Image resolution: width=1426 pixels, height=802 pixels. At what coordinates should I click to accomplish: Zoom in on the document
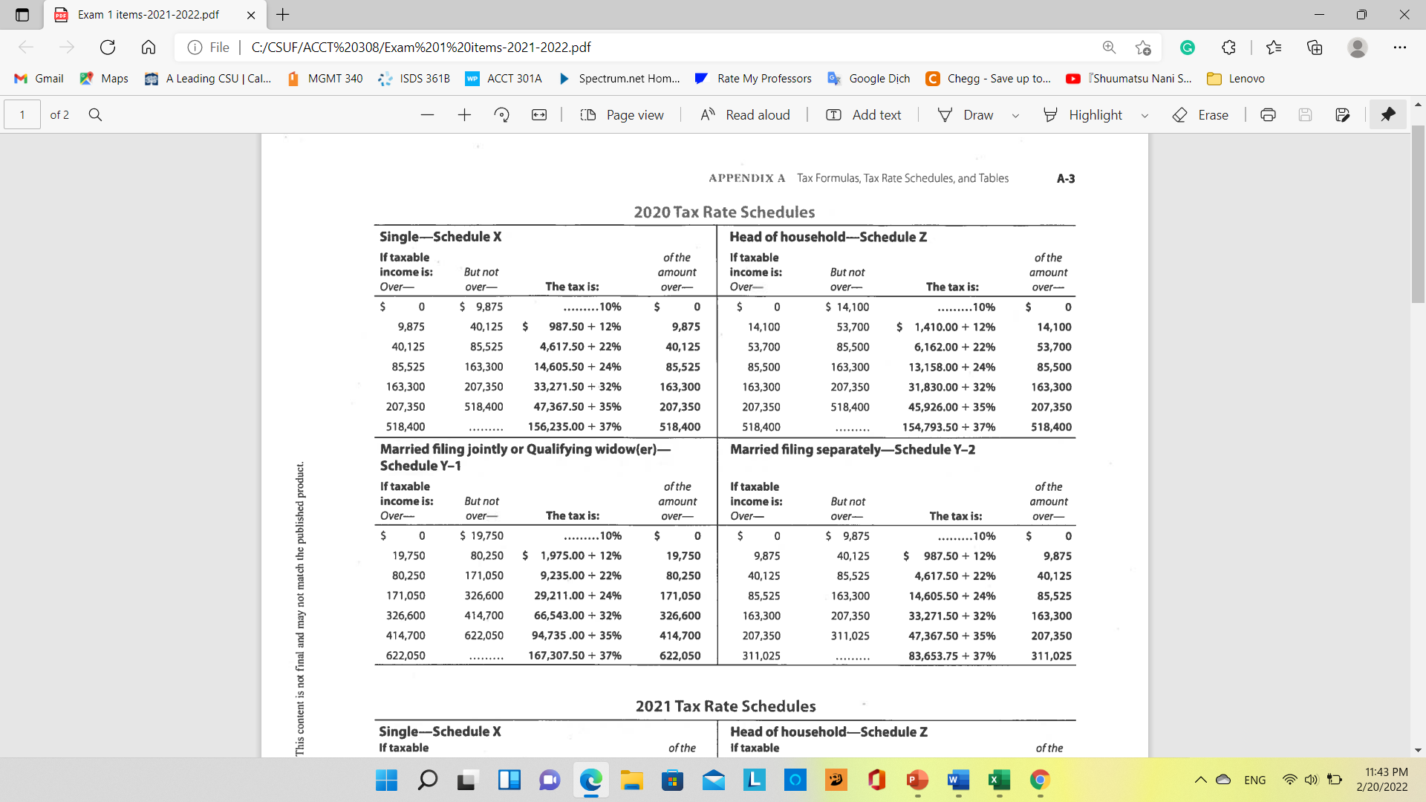click(464, 114)
